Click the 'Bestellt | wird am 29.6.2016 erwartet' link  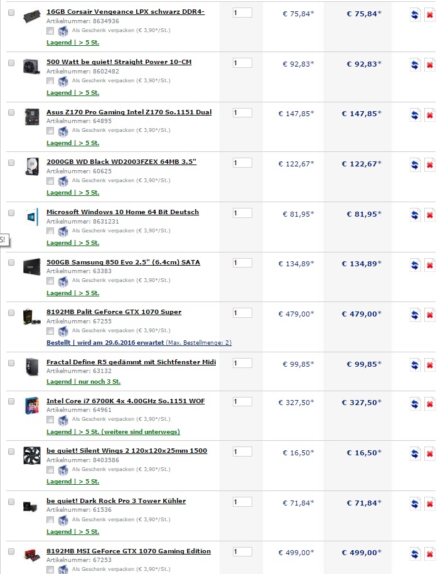(x=105, y=343)
